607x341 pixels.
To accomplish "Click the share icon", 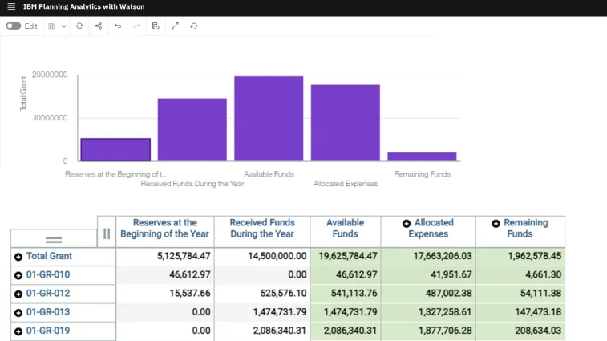I will 99,26.
